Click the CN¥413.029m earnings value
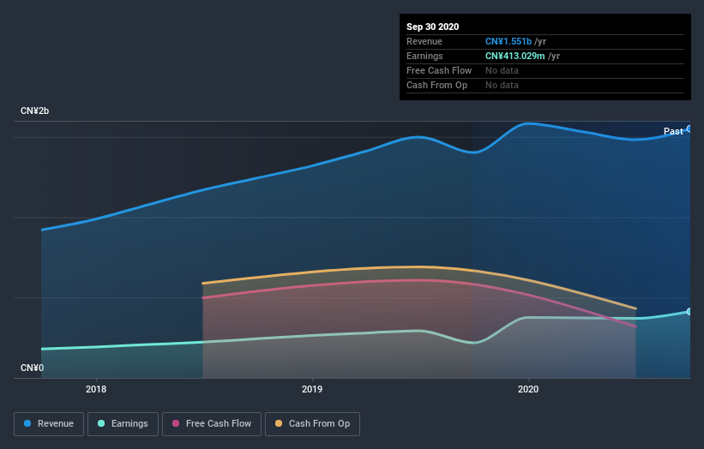Image resolution: width=704 pixels, height=449 pixels. pos(515,56)
